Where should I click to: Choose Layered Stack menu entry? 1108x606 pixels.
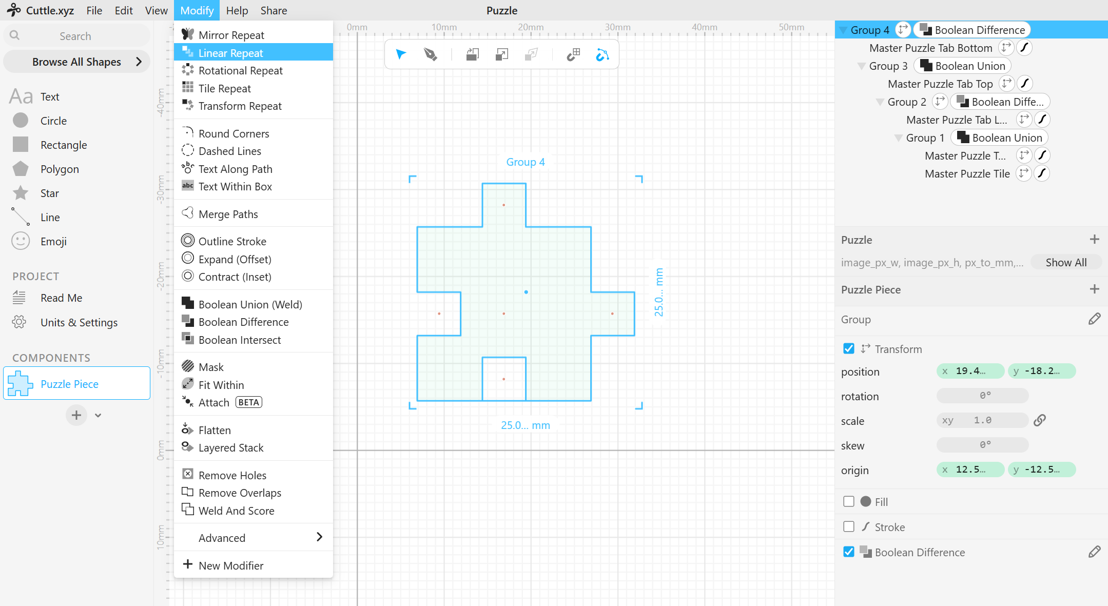254,447
